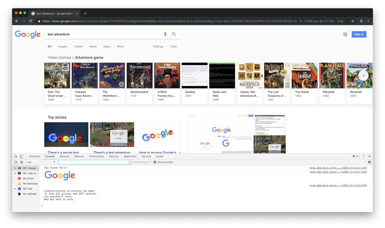Screen dimensions: 385x228
Task: Click the Sign in button
Action: (x=359, y=34)
